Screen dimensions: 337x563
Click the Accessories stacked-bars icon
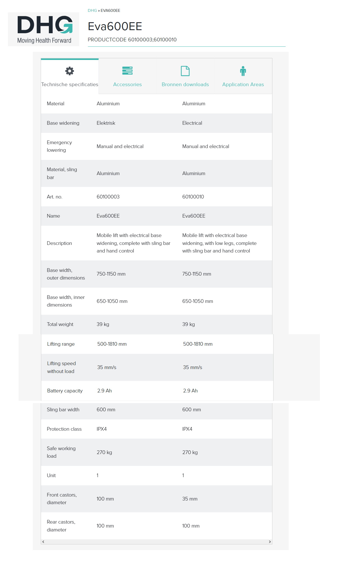(x=127, y=71)
